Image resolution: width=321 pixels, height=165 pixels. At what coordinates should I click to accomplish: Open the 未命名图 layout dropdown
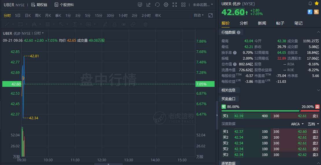203,5
